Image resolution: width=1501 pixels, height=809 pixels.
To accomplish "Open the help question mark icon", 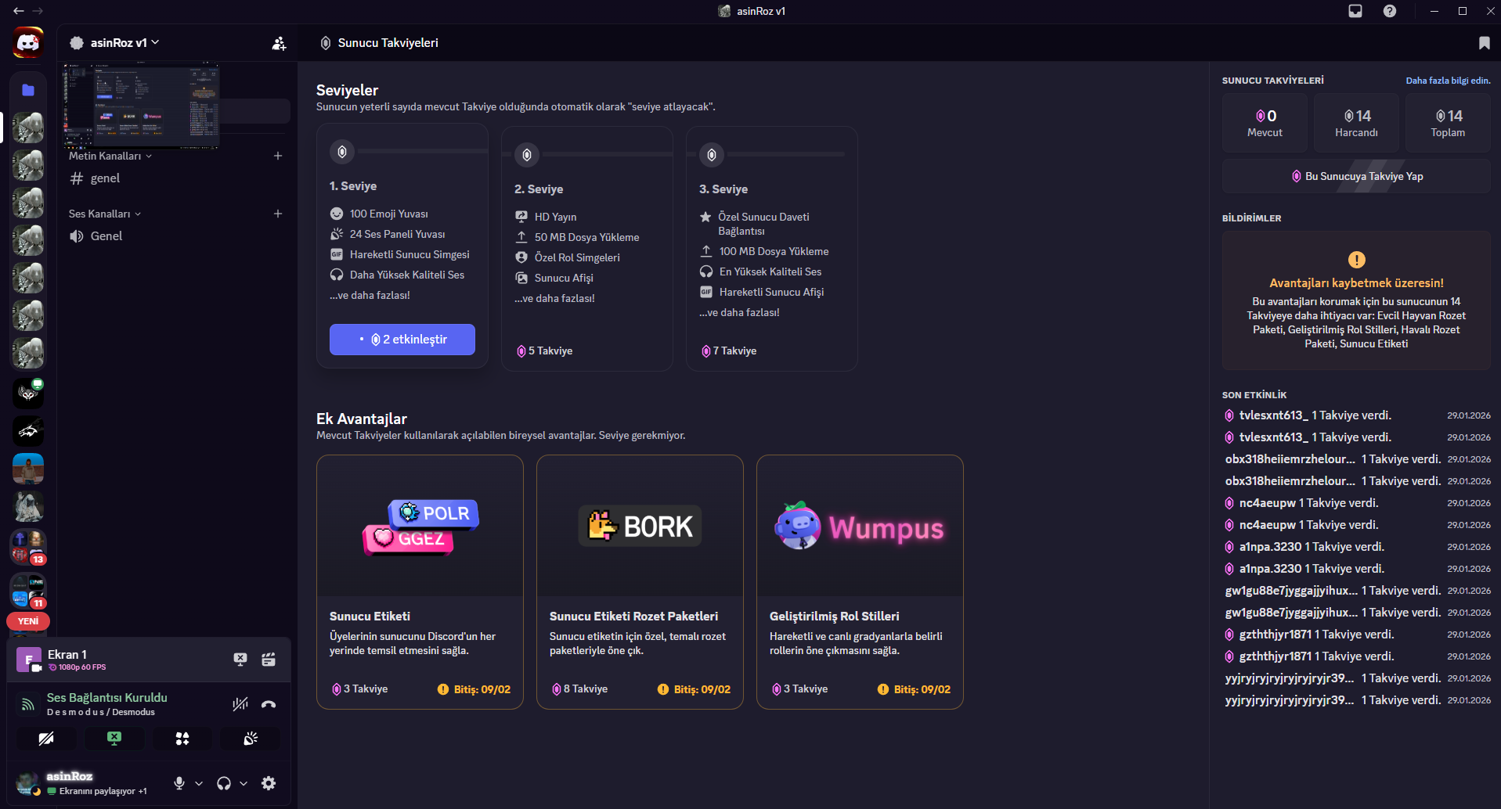I will click(1390, 11).
